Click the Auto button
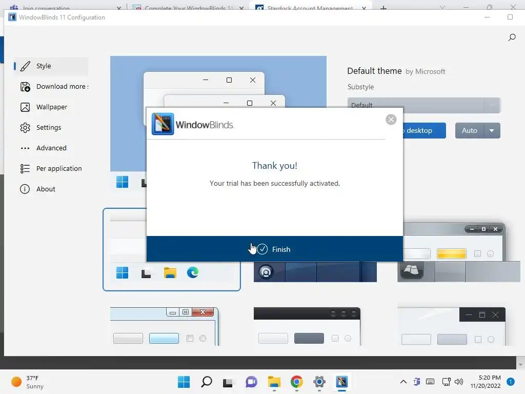Image resolution: width=525 pixels, height=394 pixels. pyautogui.click(x=469, y=130)
